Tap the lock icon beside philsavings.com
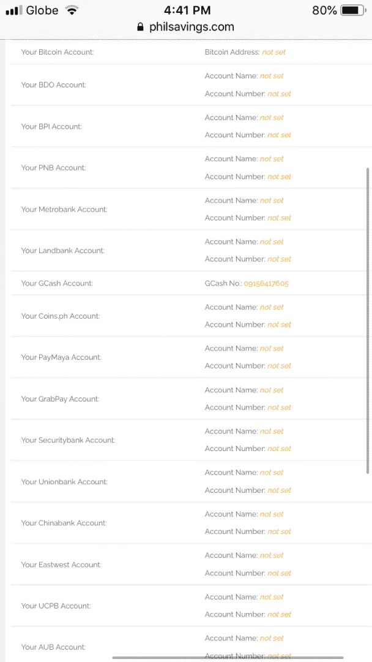Viewport: 372px width, 662px height. click(x=141, y=27)
